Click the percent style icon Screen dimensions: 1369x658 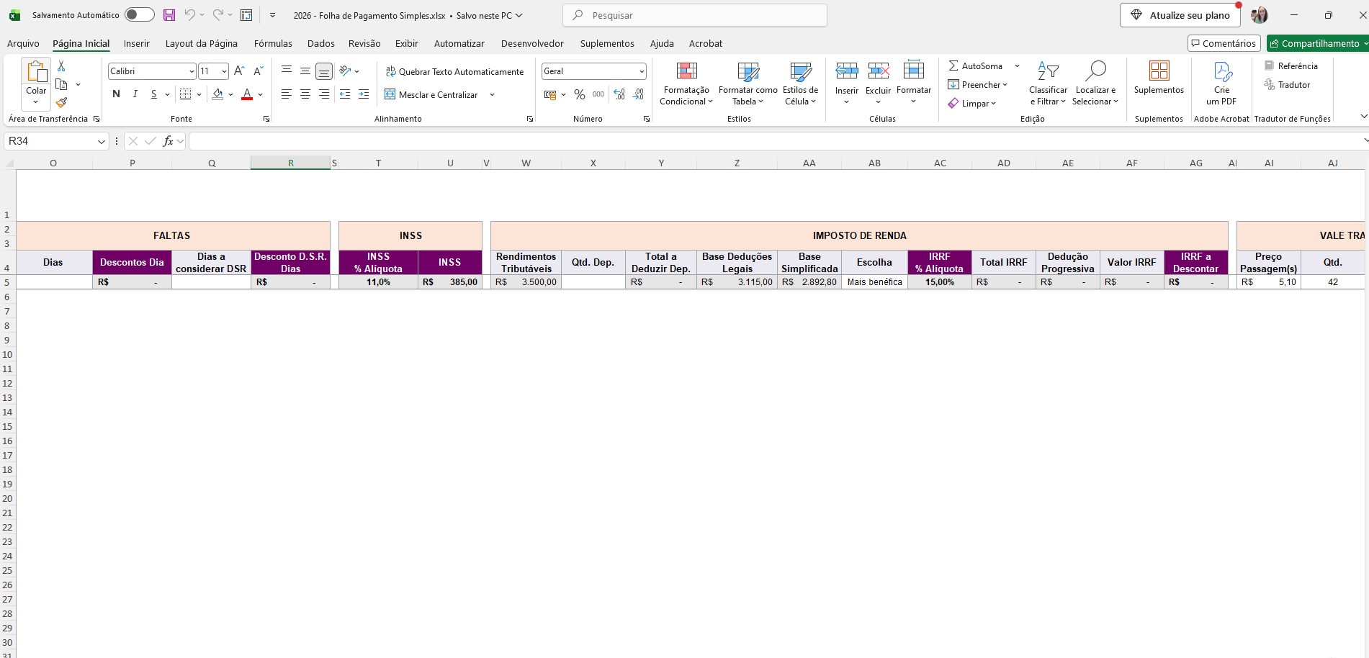pyautogui.click(x=580, y=94)
